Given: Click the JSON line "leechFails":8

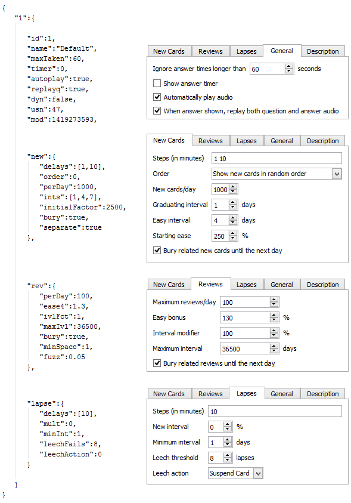Looking at the screenshot, I should pos(70,444).
